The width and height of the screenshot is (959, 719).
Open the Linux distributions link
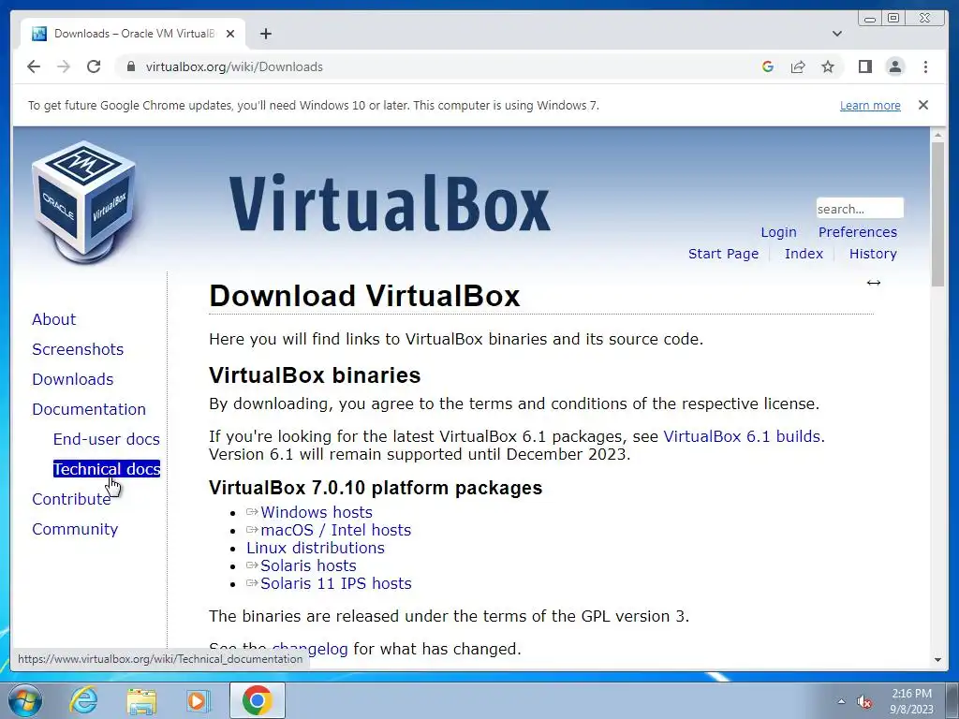pyautogui.click(x=316, y=548)
